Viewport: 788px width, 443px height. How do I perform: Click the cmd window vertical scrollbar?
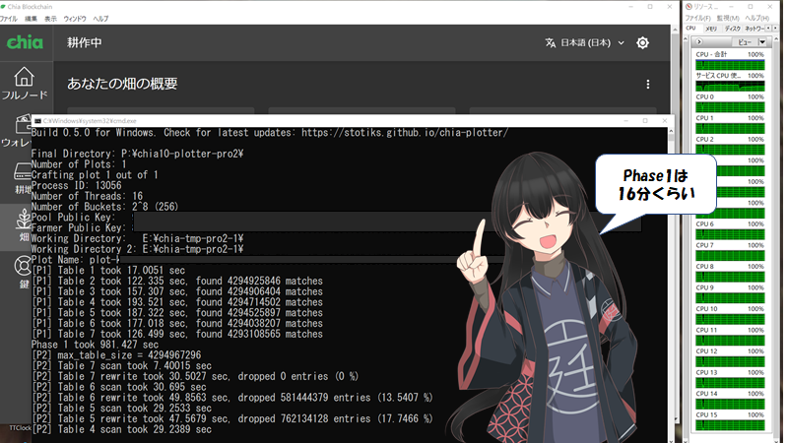click(671, 285)
